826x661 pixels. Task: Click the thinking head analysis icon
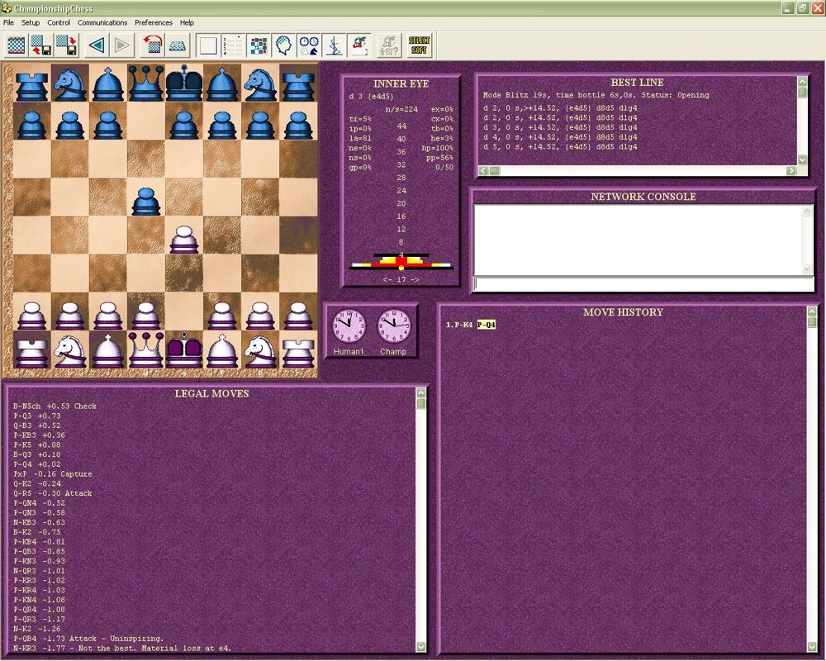[284, 45]
